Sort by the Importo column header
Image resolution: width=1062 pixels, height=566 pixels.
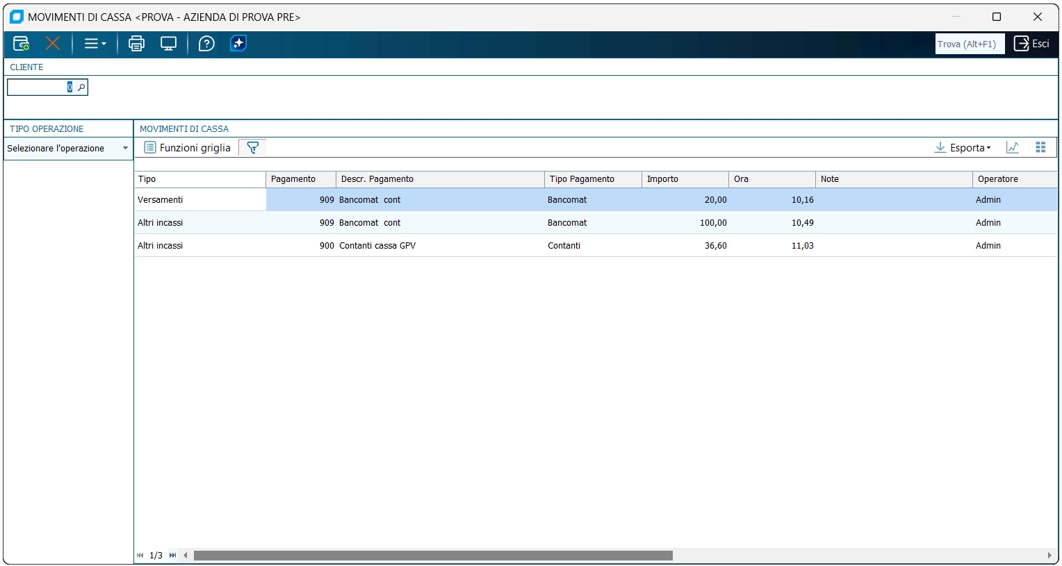click(684, 179)
